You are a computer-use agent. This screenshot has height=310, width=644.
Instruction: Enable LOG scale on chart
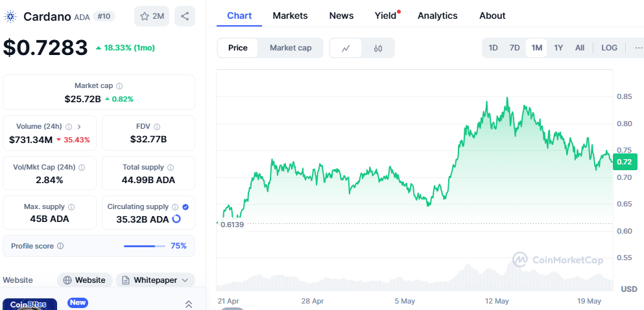609,48
